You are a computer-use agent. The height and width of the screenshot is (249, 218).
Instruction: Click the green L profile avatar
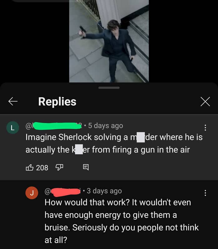pyautogui.click(x=13, y=127)
